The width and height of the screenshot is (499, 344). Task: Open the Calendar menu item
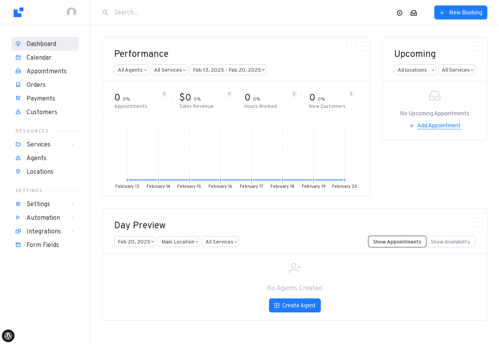(x=39, y=58)
